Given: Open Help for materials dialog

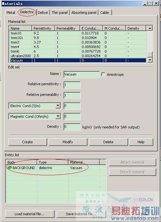Looking at the screenshot, I should [x=141, y=142].
